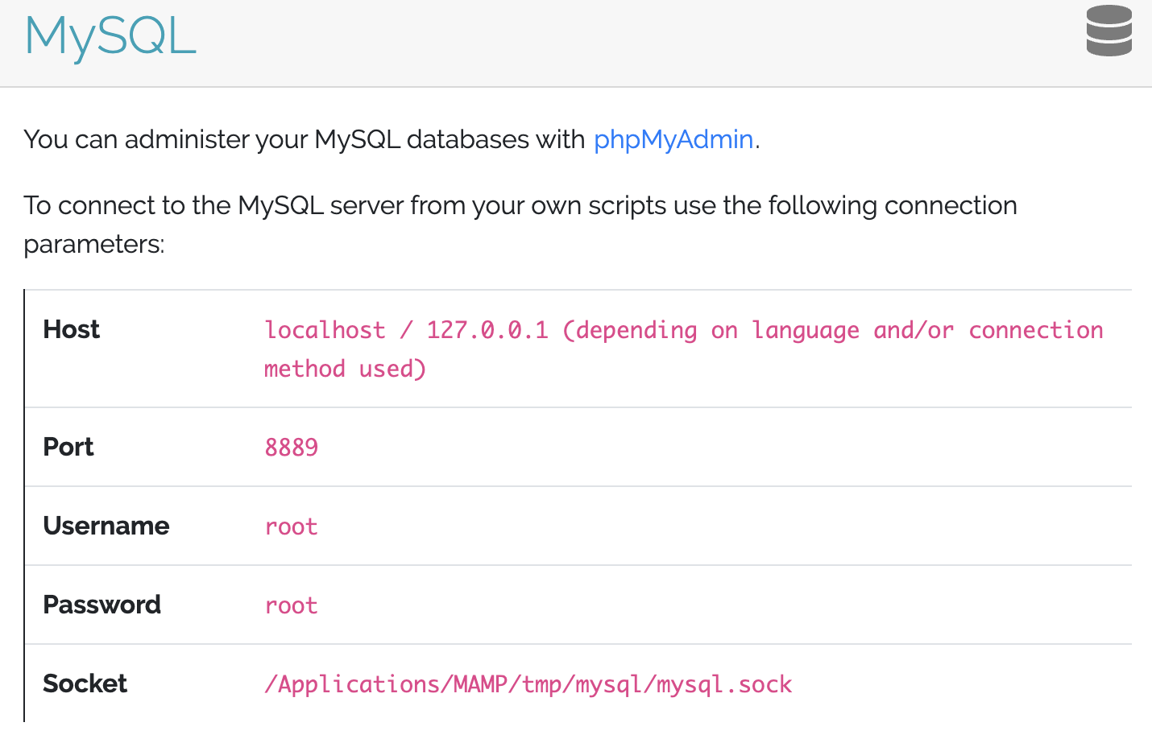Image resolution: width=1152 pixels, height=739 pixels.
Task: Click the Password label
Action: pyautogui.click(x=102, y=605)
